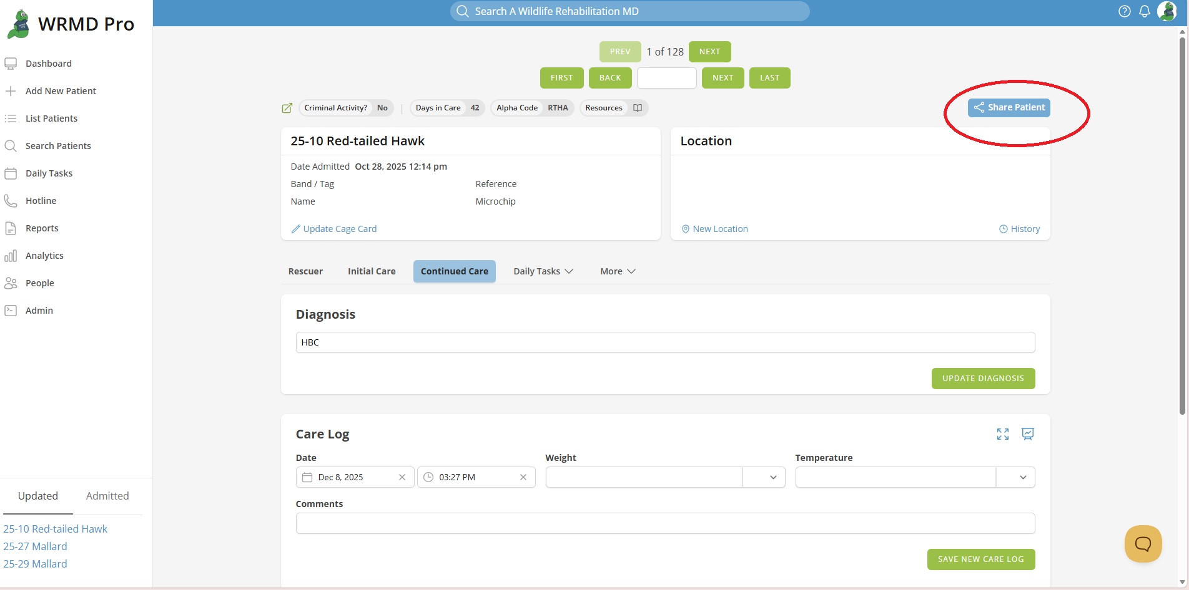Image resolution: width=1189 pixels, height=590 pixels.
Task: Expand the Weight unit dropdown
Action: tap(764, 477)
